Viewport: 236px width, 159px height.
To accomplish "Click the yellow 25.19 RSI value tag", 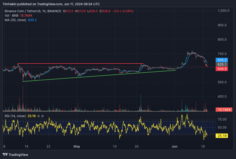I will [x=222, y=136].
